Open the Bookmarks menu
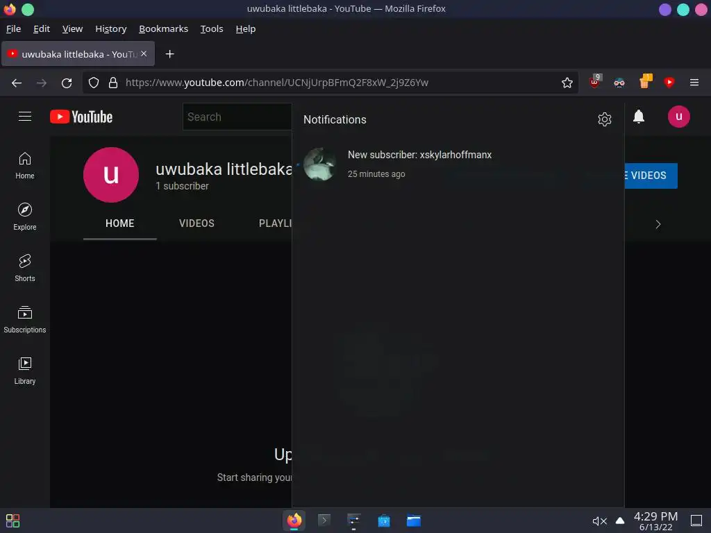This screenshot has height=533, width=711. tap(163, 28)
